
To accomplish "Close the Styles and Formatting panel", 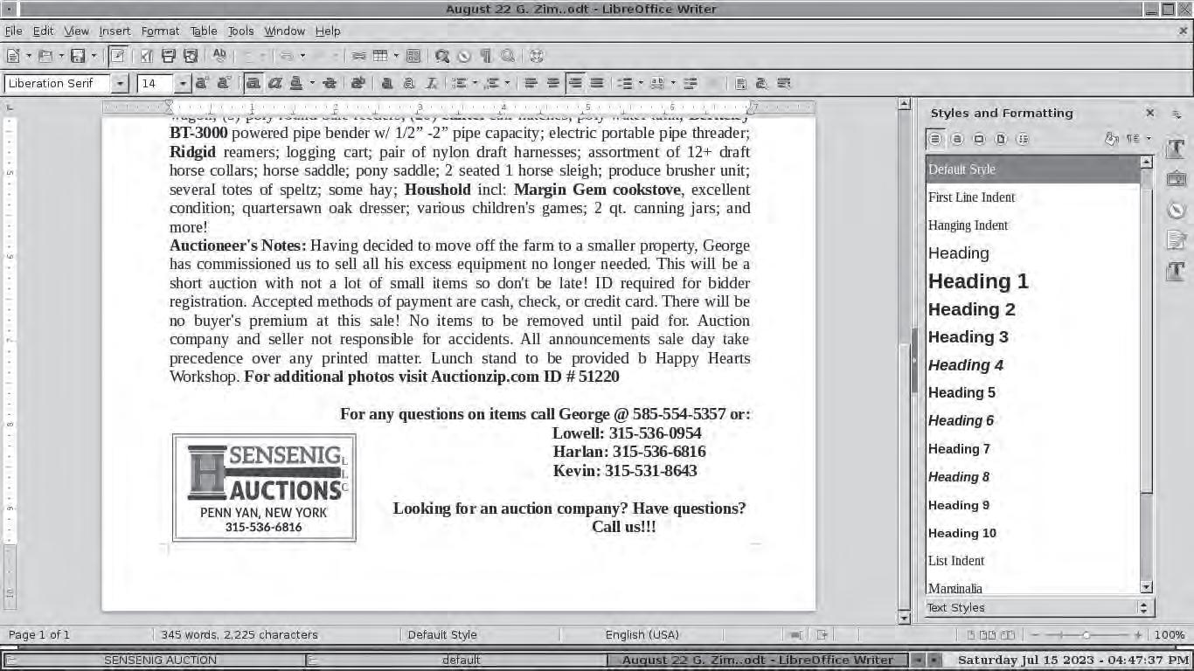I will (1150, 113).
